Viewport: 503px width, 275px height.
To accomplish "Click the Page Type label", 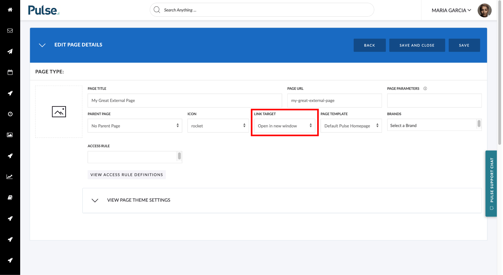I will point(50,72).
